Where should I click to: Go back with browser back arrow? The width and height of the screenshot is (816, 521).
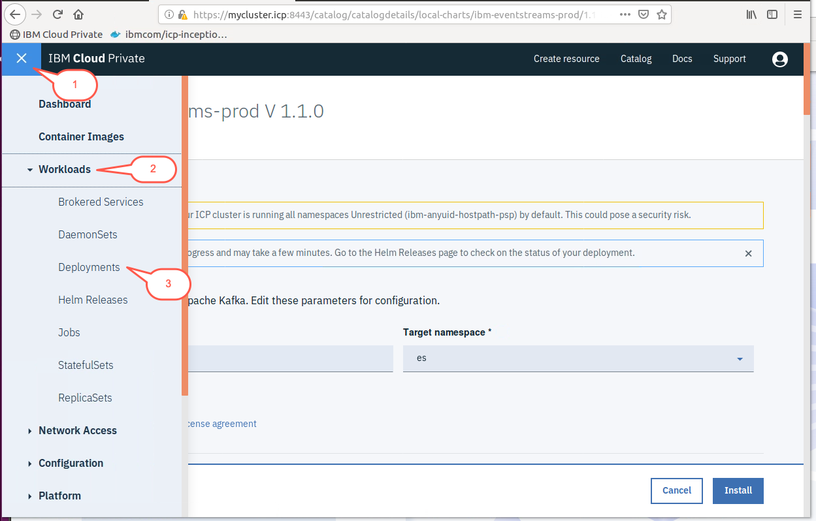point(14,14)
